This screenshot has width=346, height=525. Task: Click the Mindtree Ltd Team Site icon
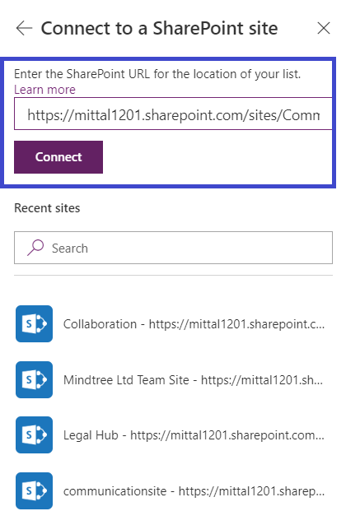(x=35, y=379)
